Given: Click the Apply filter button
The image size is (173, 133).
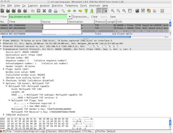Looking at the screenshot, I should (x=104, y=17).
